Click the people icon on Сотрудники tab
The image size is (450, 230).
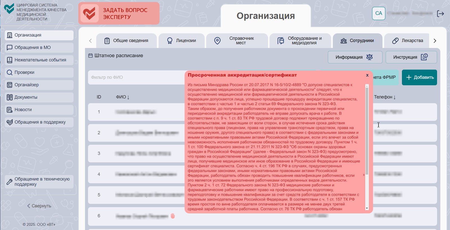(x=344, y=41)
